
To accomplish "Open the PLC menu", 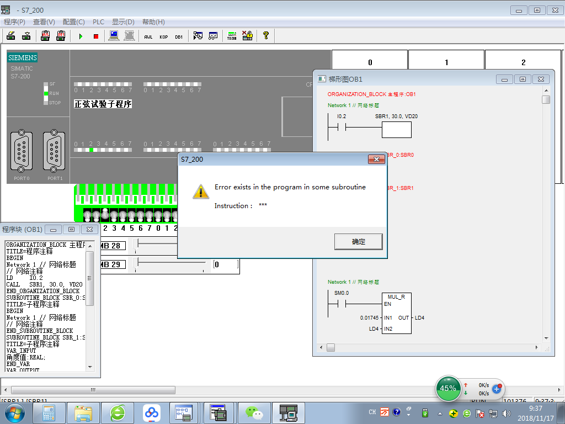I will pos(98,22).
